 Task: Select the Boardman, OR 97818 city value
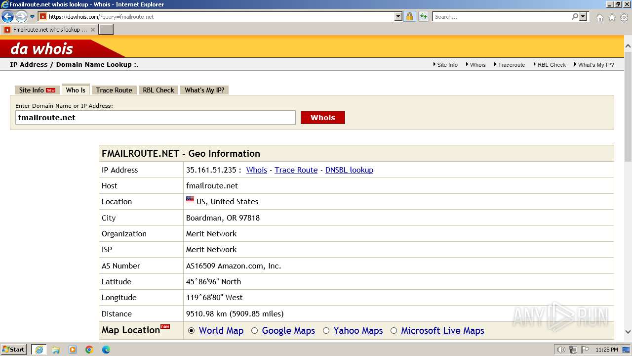pos(223,218)
